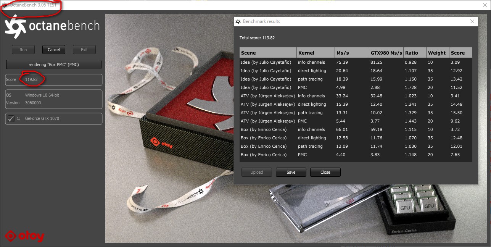Select the ATV path tracing row
Viewport: 491px width, 247px height.
click(x=356, y=113)
